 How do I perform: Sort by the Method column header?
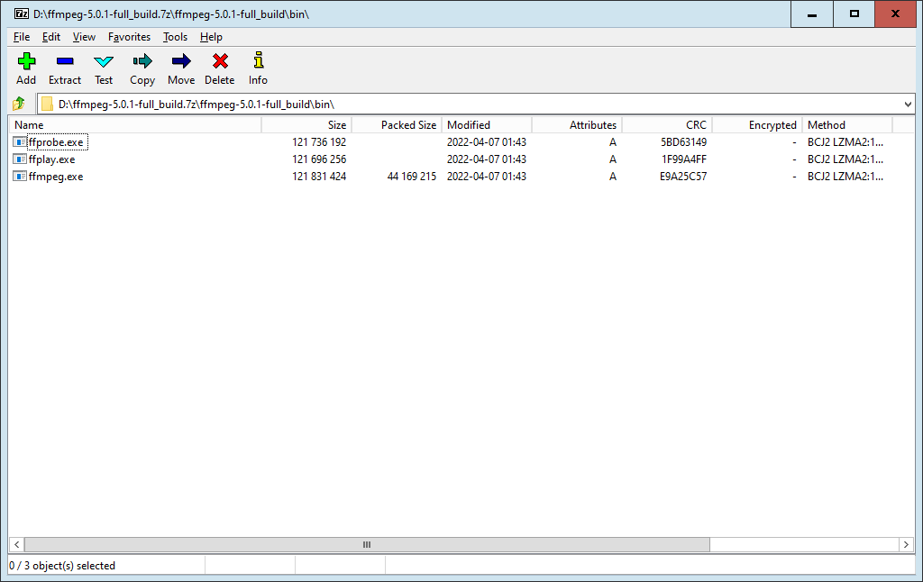(x=847, y=124)
